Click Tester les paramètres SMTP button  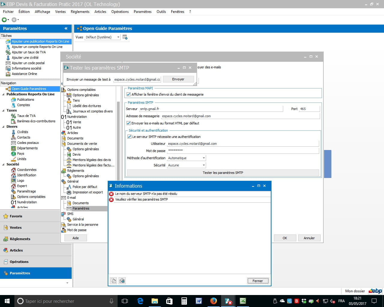pyautogui.click(x=223, y=173)
